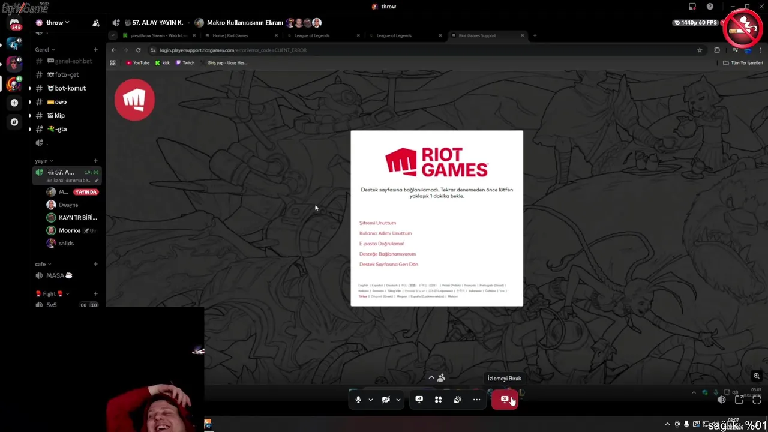
Task: Open the activities icon in call controls
Action: [x=438, y=400]
